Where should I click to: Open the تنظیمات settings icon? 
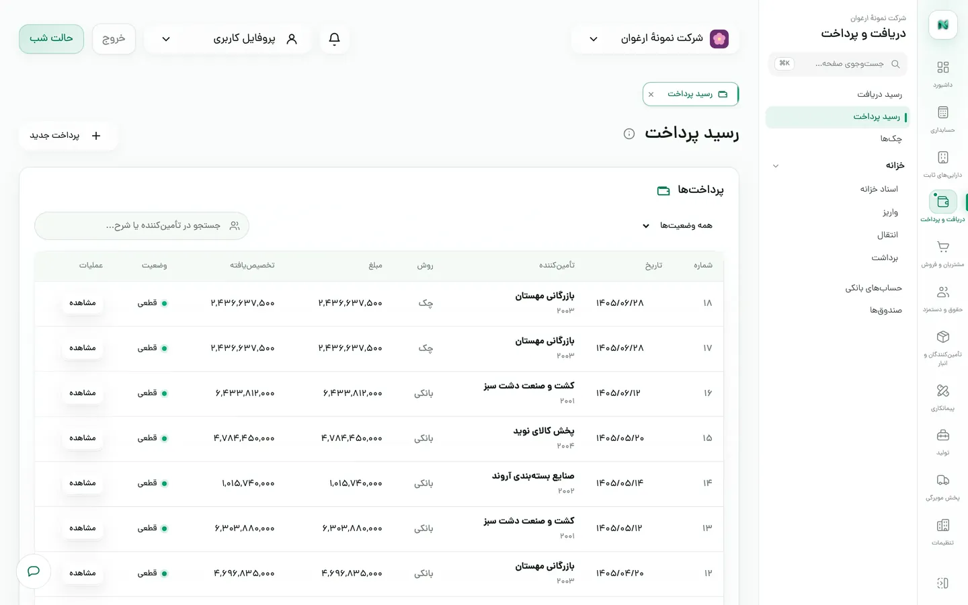pyautogui.click(x=942, y=525)
